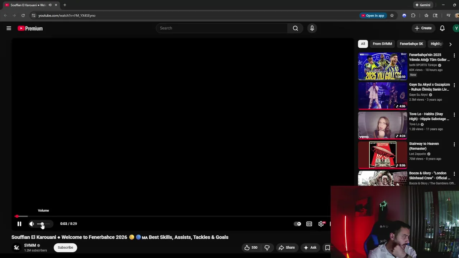Toggle closed captions (CC) button
This screenshot has height=258, width=459.
point(309,224)
